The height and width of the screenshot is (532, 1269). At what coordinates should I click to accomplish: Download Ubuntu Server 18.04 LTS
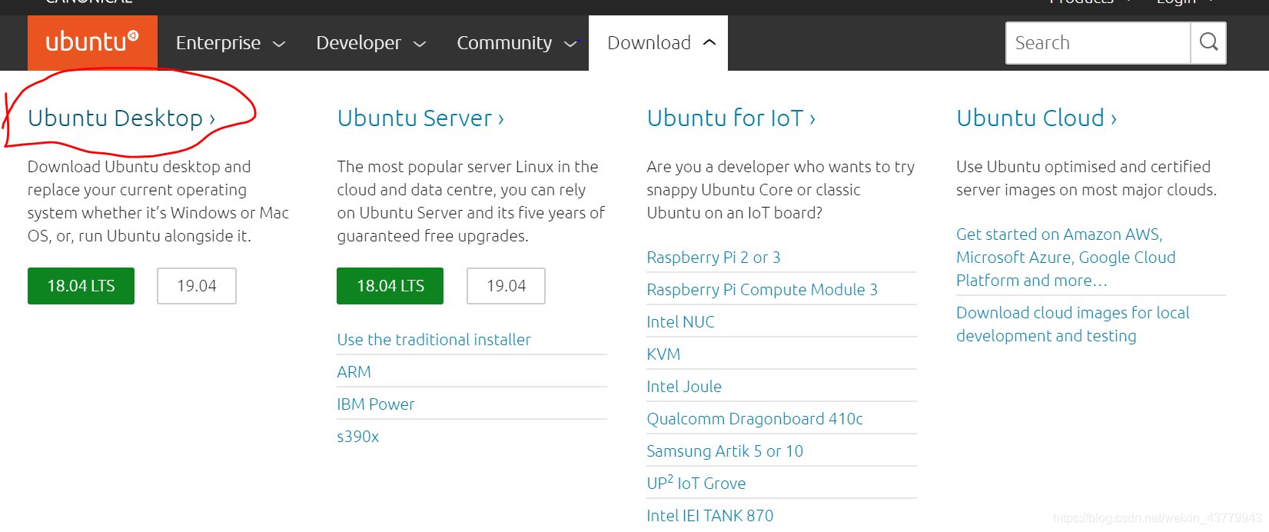pos(390,286)
